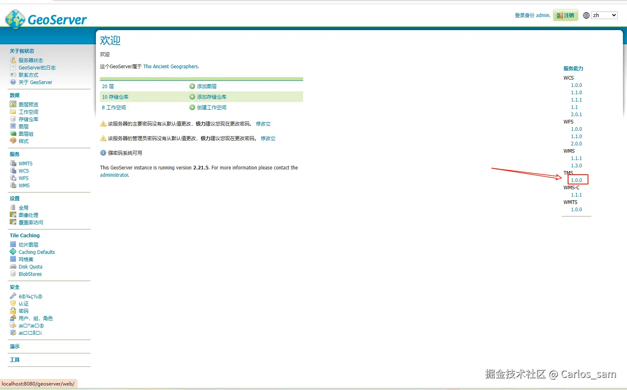Open About GeoServer menu entry
The width and height of the screenshot is (627, 390).
coord(35,82)
